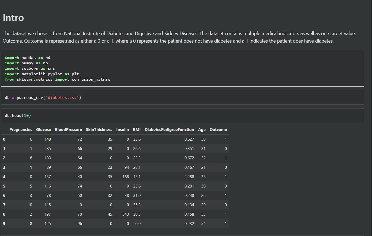This screenshot has height=236, width=372.
Task: Click the pd.read_csv code cell
Action: coord(182,98)
